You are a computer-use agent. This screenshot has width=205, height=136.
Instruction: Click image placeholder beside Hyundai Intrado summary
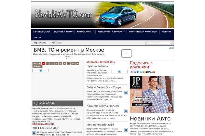pos(119,72)
